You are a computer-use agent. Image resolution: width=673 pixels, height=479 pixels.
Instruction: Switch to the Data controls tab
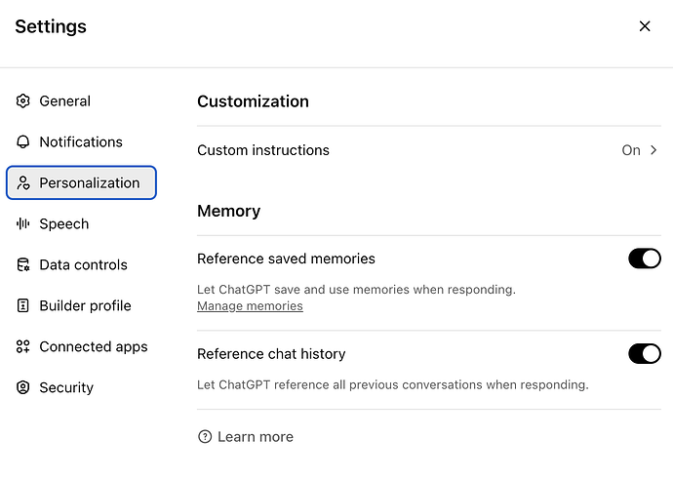[x=83, y=265]
